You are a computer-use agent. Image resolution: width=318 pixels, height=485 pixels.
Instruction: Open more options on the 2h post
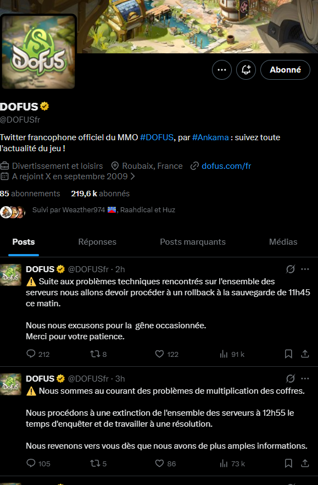305,269
